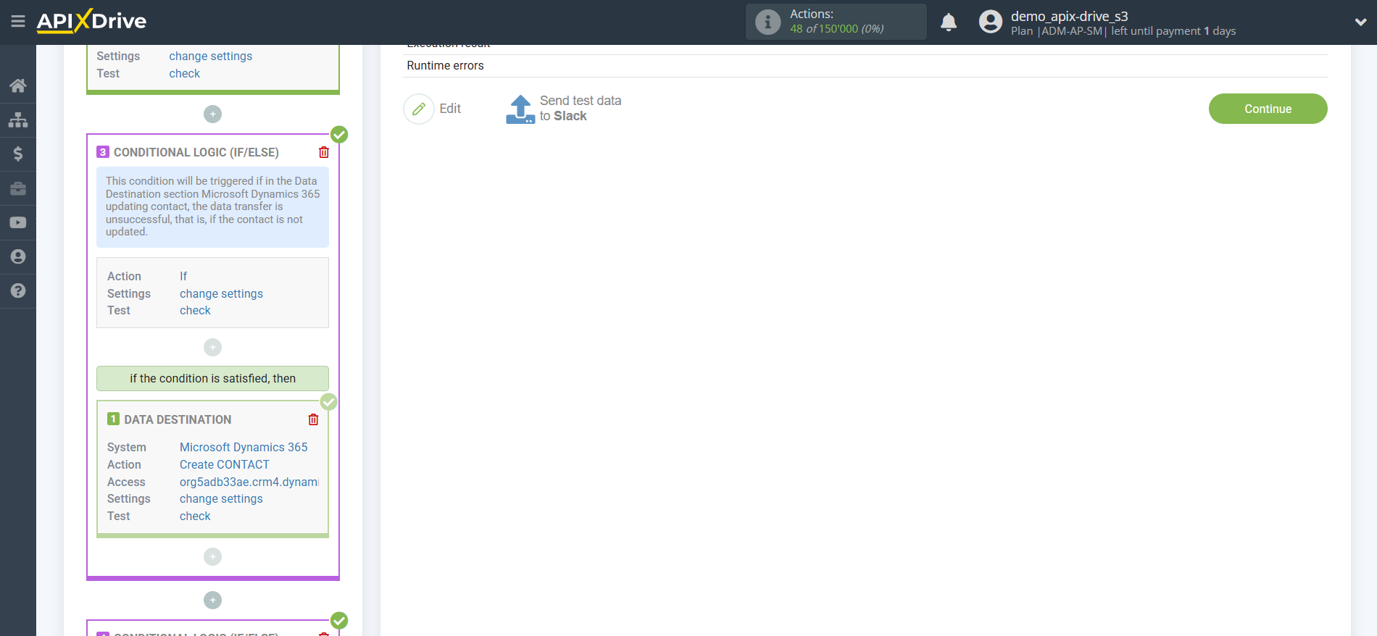Click the Runtime errors row

point(865,66)
